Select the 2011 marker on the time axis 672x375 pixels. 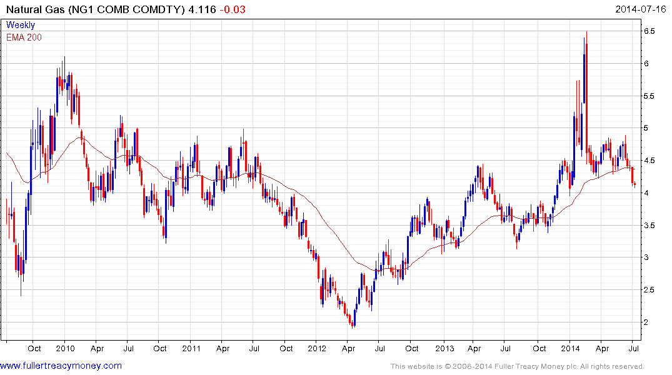coord(192,348)
